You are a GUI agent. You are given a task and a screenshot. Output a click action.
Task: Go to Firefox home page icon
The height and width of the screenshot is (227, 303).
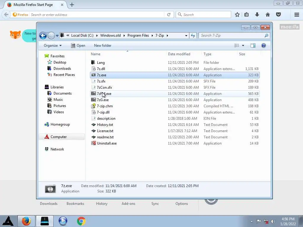(x=267, y=15)
